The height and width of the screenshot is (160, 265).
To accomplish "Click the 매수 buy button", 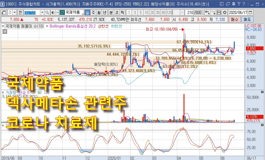I will point(235,19).
